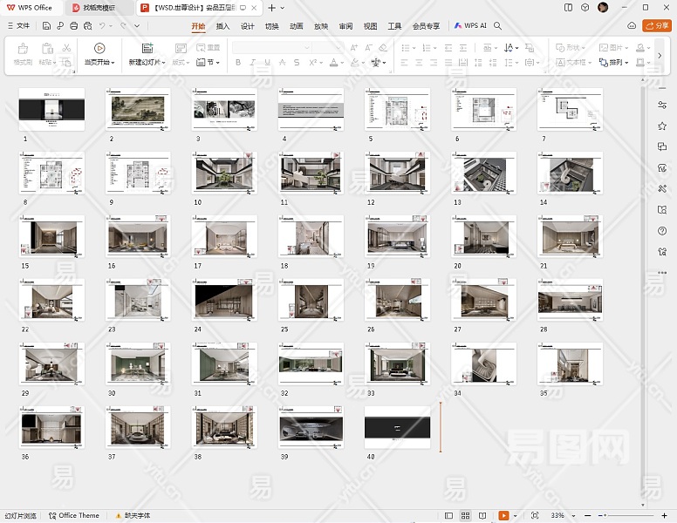Click the search magnifier icon in ribbon
This screenshot has width=677, height=523.
point(498,26)
